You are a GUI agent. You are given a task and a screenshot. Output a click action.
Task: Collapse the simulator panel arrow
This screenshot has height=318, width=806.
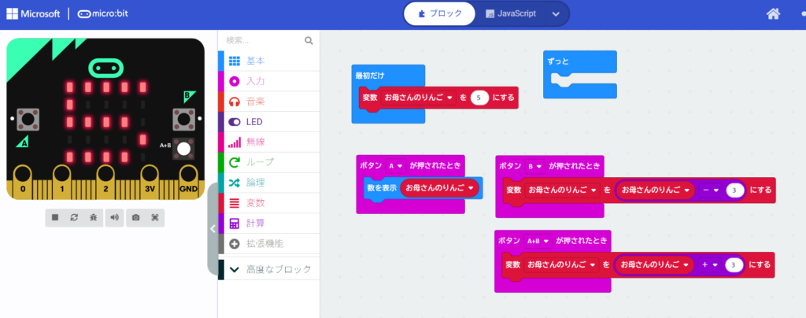pyautogui.click(x=213, y=229)
